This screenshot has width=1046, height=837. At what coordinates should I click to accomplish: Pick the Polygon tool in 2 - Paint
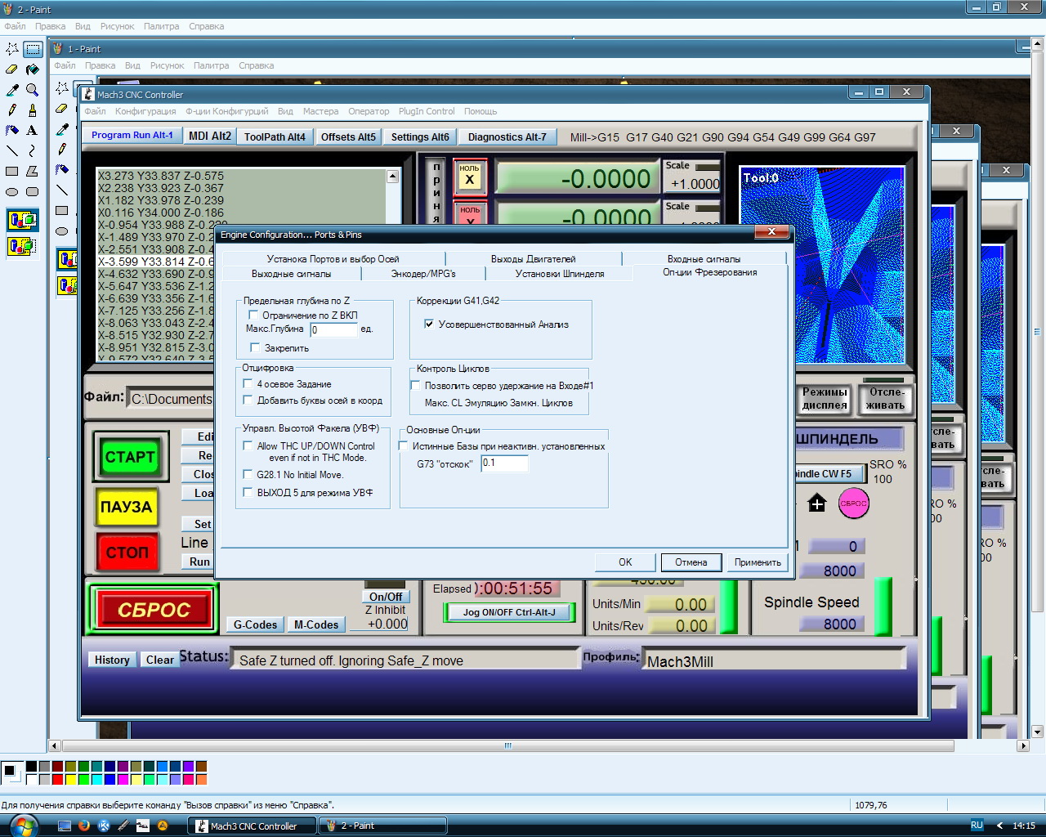pos(32,171)
